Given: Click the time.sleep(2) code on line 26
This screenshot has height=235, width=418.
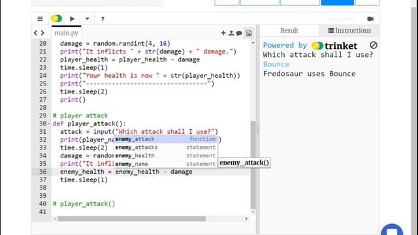Looking at the screenshot, I should [x=84, y=91].
